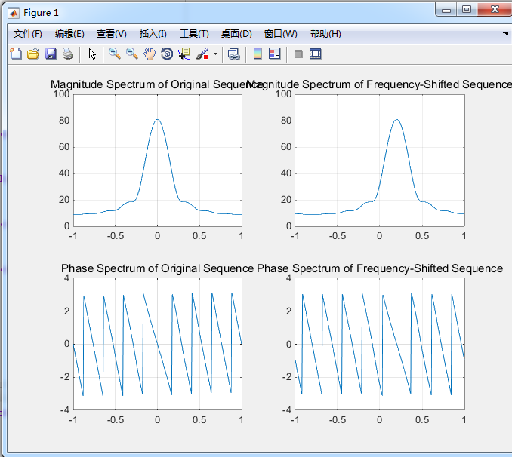Image resolution: width=512 pixels, height=457 pixels.
Task: Click the Link Plot icon
Action: (x=234, y=54)
